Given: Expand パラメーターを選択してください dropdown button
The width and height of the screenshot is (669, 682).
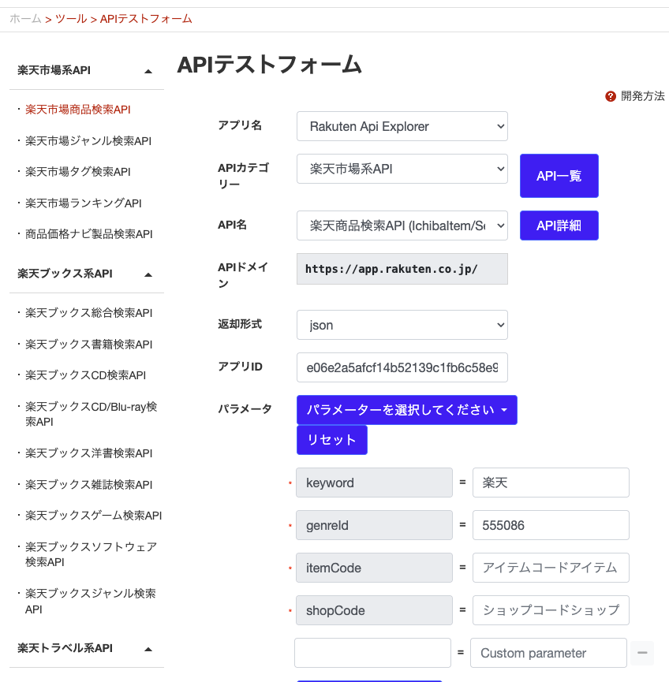Looking at the screenshot, I should (407, 410).
